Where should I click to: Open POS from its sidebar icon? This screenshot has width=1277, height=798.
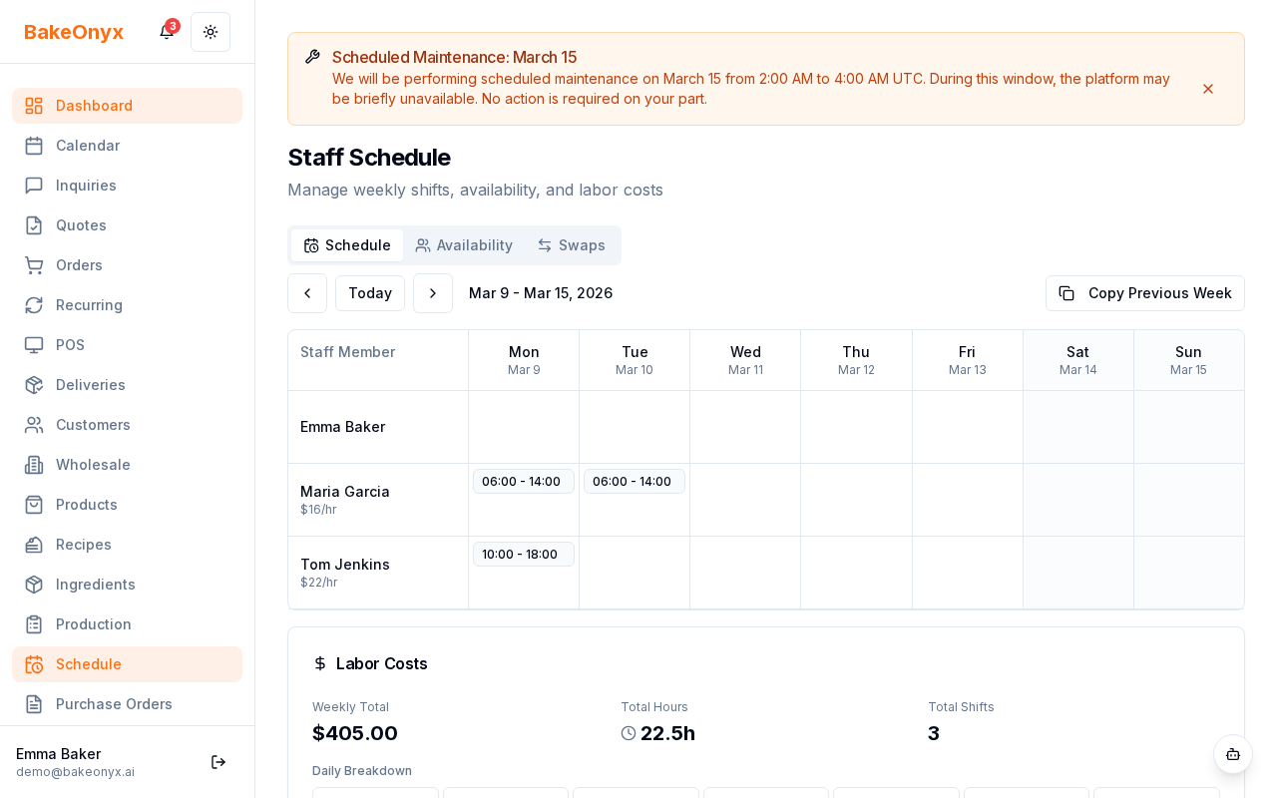(34, 345)
